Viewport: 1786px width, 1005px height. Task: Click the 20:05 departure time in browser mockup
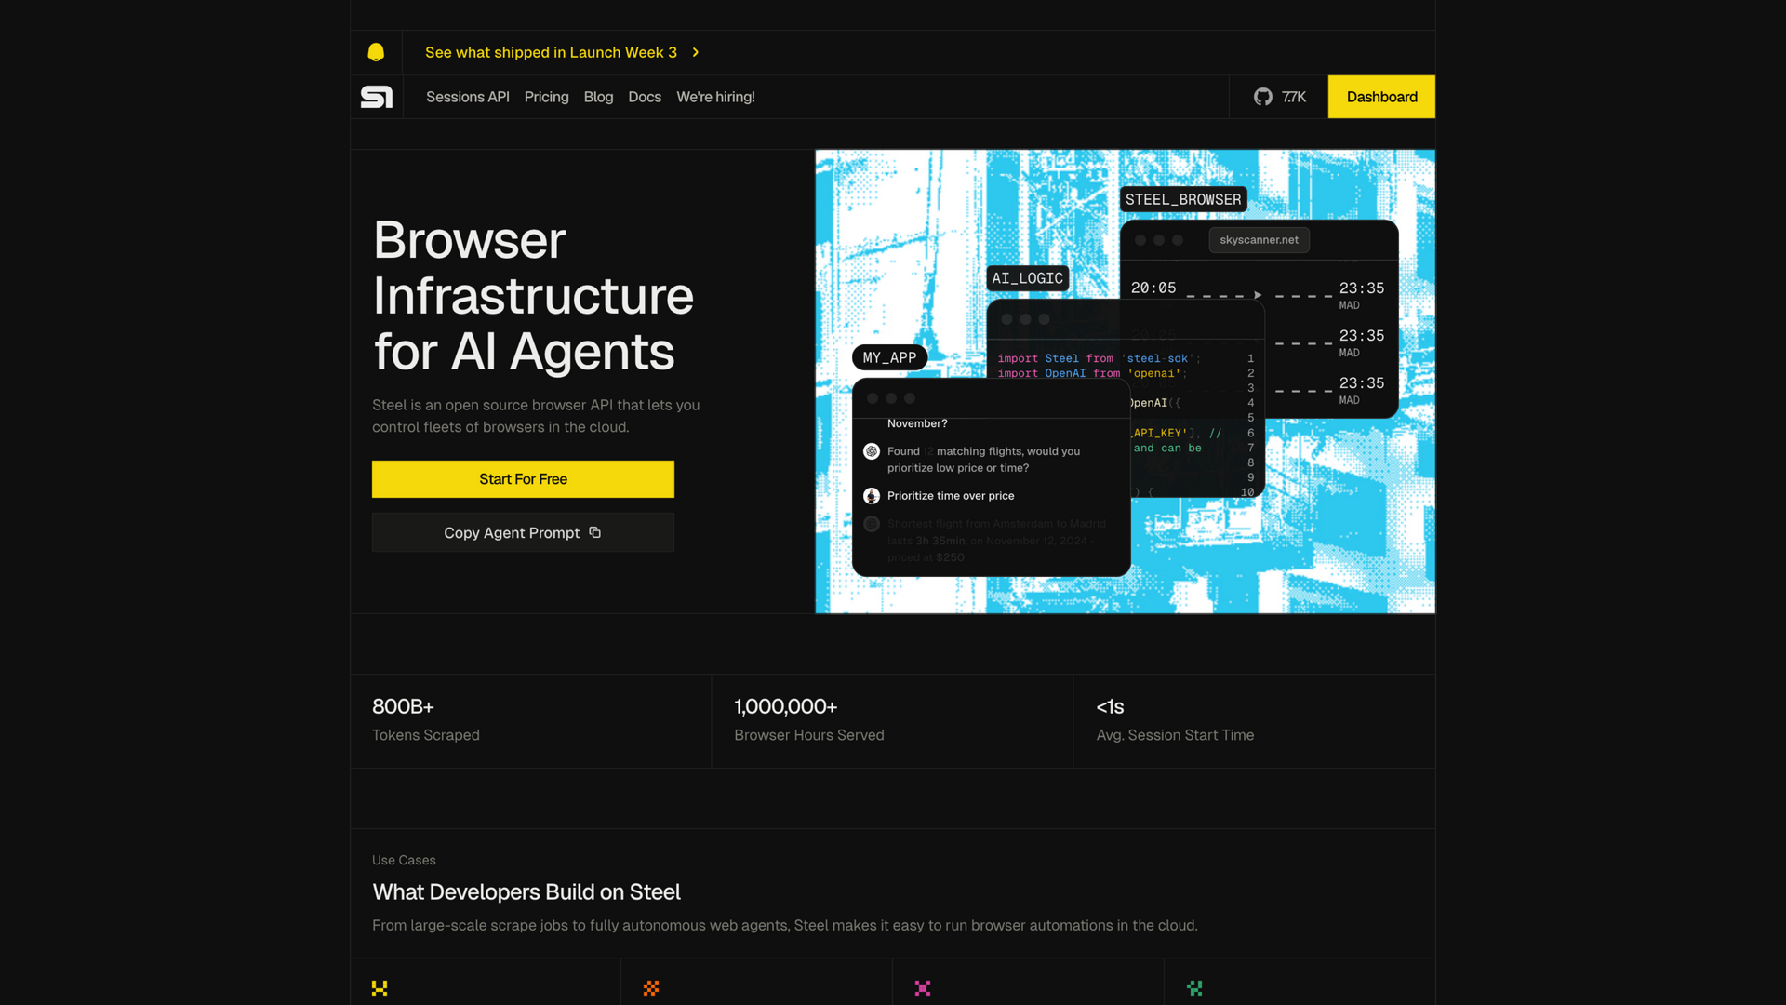pos(1153,288)
